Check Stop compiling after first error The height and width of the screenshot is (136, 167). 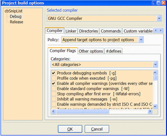point(54,94)
